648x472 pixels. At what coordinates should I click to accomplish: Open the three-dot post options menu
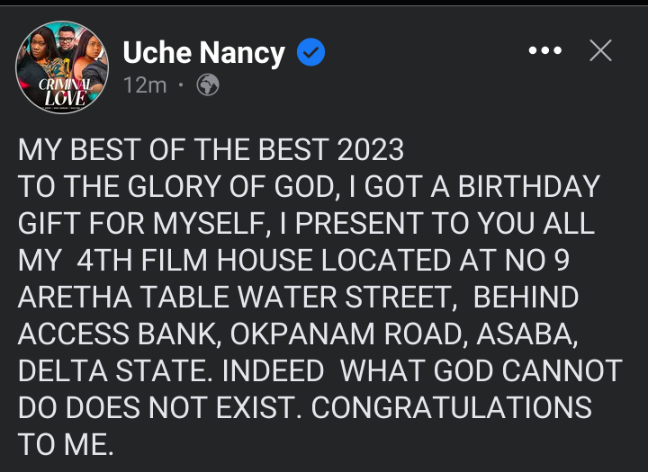click(545, 52)
